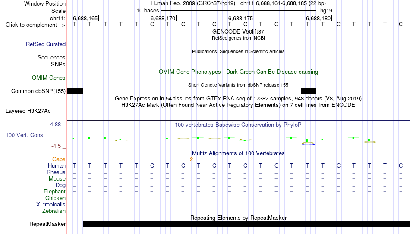Click the Rhesus species label
This screenshot has height=234, width=410.
point(56,172)
